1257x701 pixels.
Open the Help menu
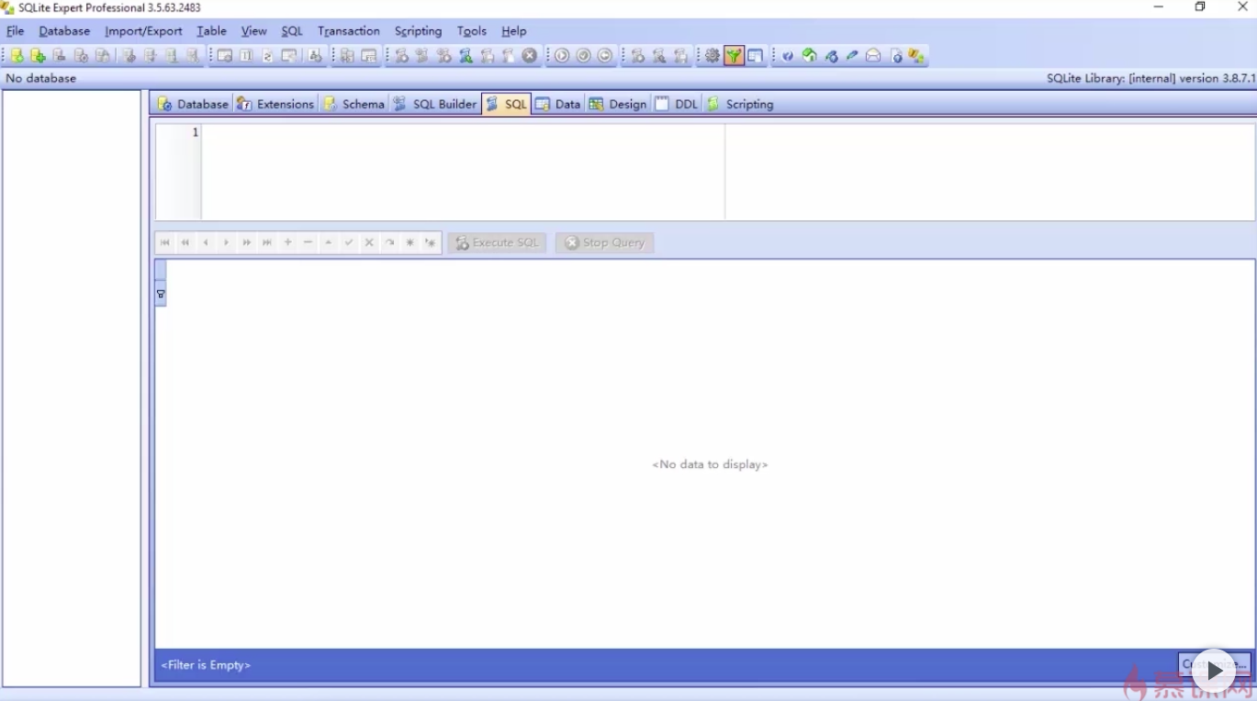pos(514,31)
